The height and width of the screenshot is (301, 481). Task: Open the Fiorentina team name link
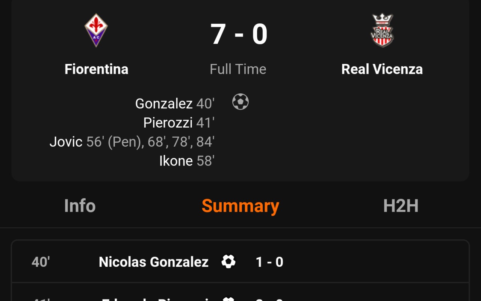coord(96,69)
